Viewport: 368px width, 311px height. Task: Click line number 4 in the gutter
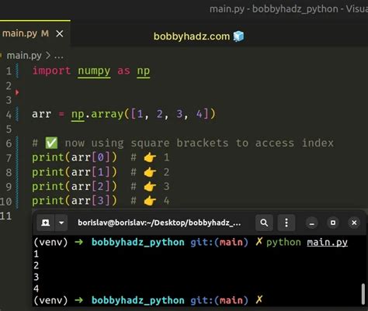(9, 115)
